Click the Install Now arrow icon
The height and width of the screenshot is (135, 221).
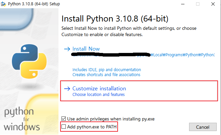[67, 49]
